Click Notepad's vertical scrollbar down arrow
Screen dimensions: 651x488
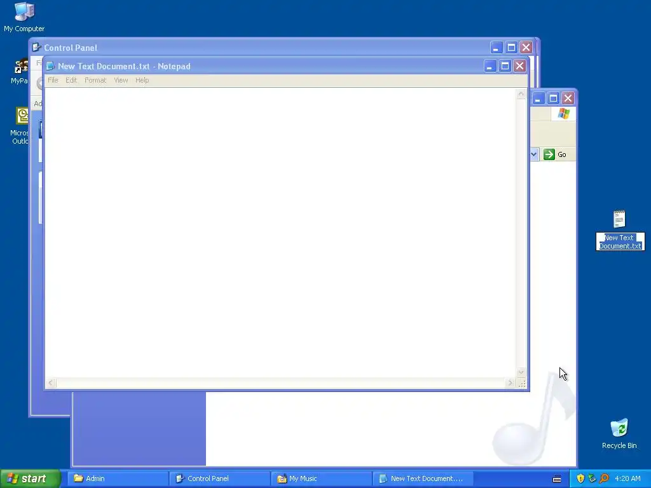click(x=521, y=372)
